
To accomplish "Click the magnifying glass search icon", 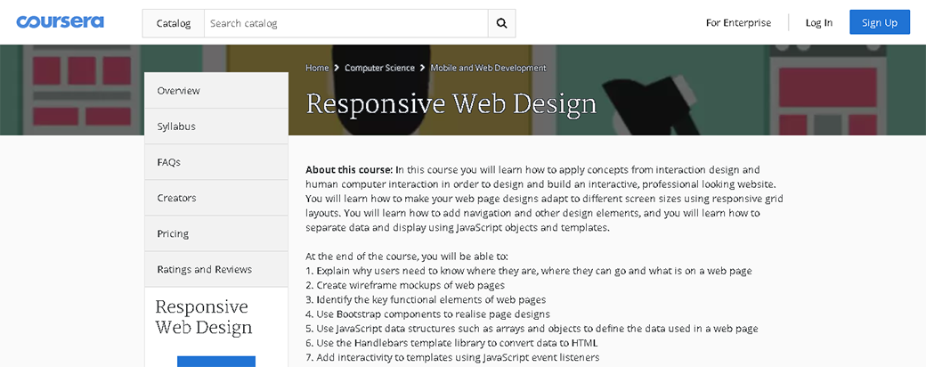I will [501, 23].
